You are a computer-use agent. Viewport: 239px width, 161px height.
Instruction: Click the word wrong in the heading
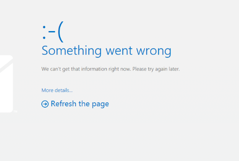coord(154,51)
